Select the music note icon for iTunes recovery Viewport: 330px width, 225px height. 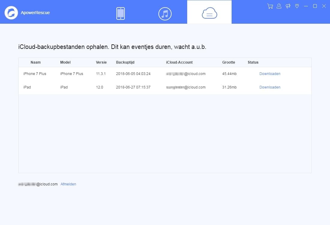(165, 13)
